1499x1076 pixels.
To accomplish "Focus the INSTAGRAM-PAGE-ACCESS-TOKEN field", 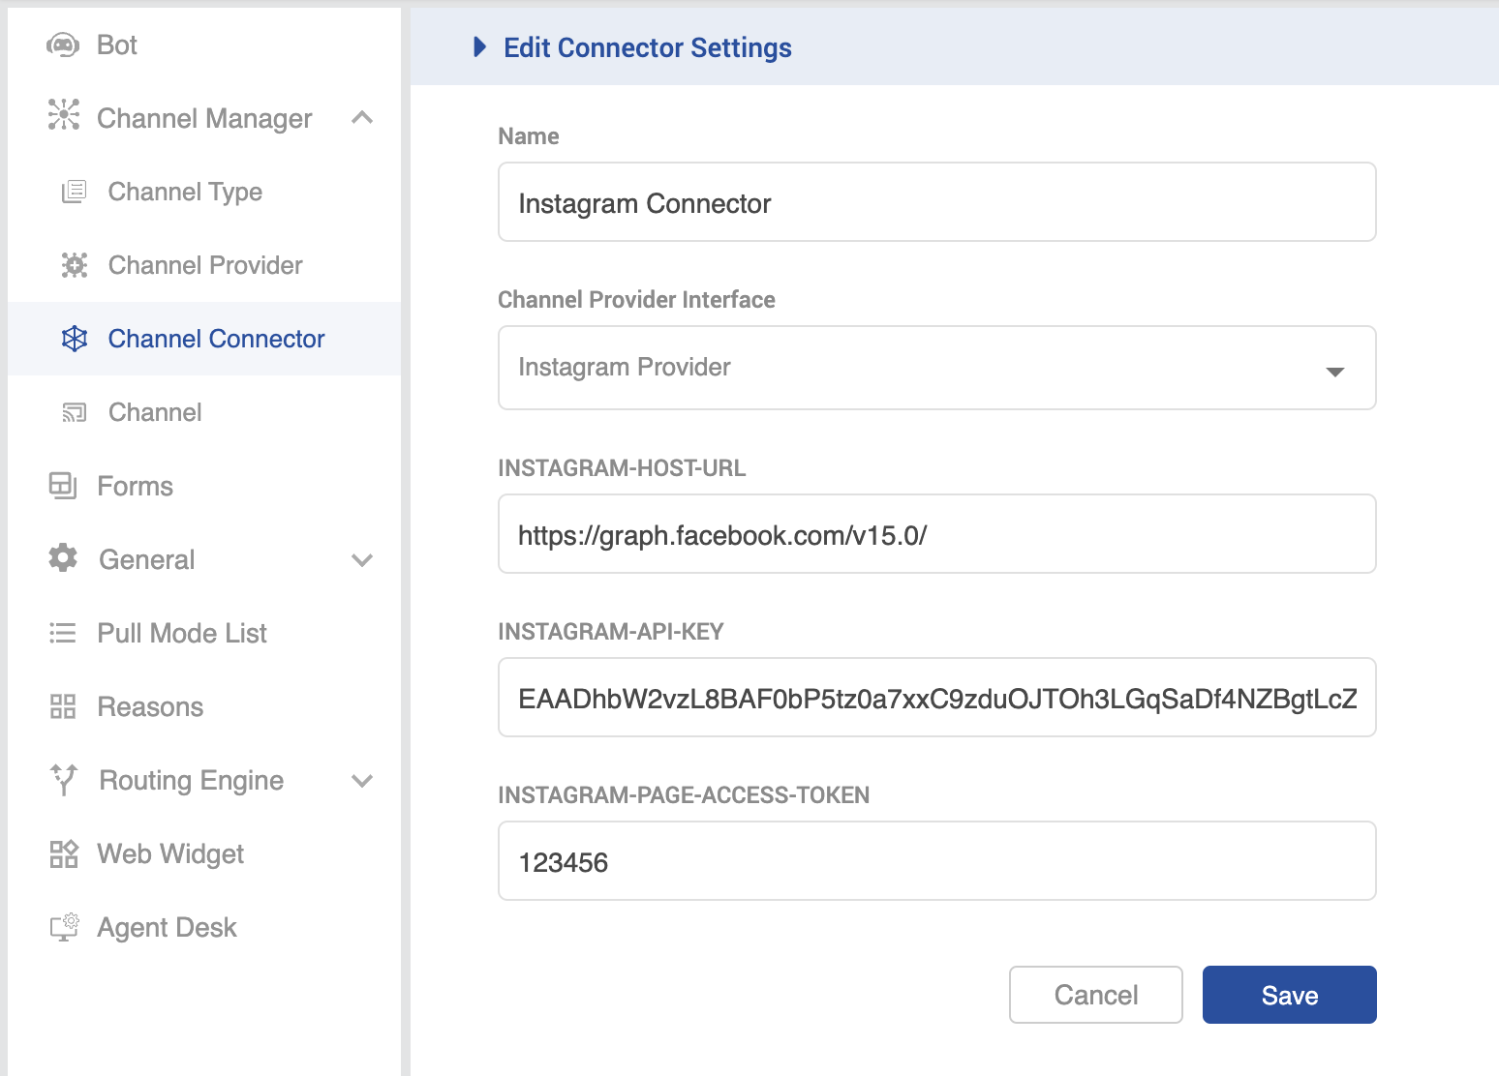I will [936, 861].
